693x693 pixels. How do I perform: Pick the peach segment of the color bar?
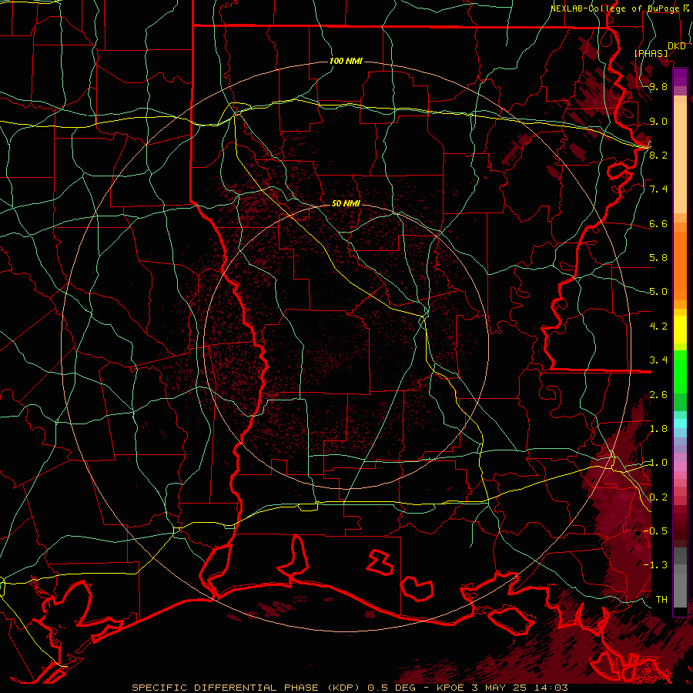tap(680, 155)
